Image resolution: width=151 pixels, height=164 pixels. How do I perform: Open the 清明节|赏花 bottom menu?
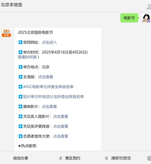point(121,158)
